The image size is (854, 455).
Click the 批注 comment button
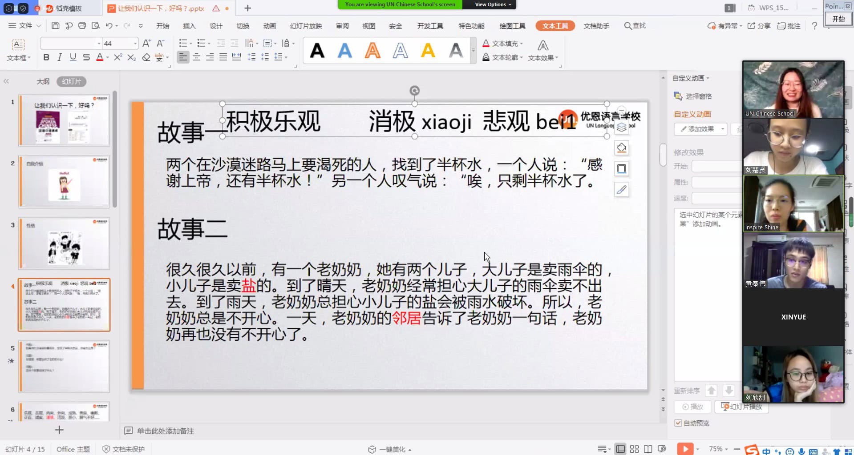point(789,26)
